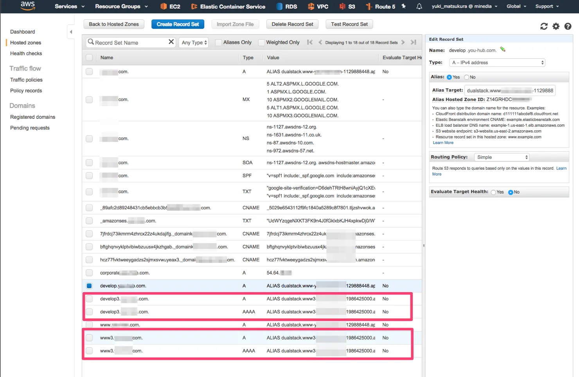
Task: Click the pin shortcuts icon in header
Action: pos(404,6)
